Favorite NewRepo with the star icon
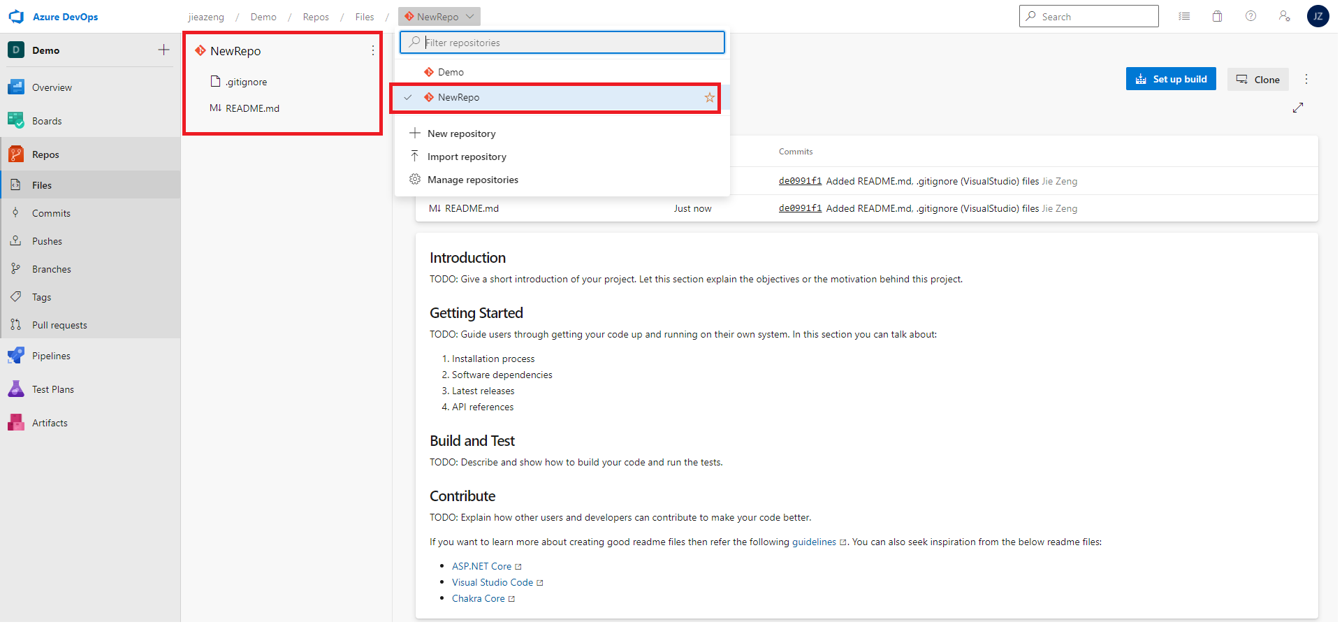Viewport: 1342px width, 636px height. pos(710,98)
